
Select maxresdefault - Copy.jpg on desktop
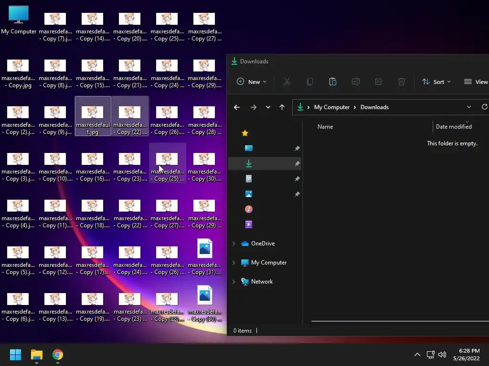pyautogui.click(x=18, y=73)
